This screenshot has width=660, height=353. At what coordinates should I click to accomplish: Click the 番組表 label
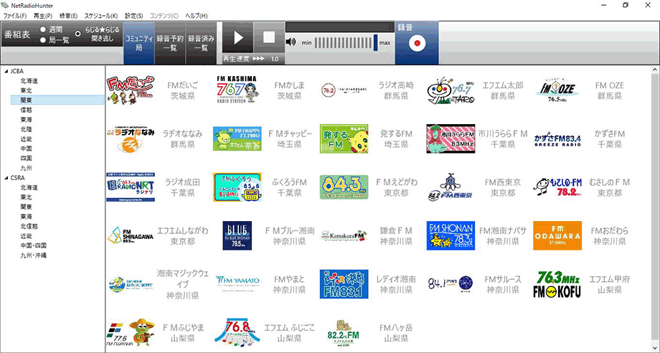(17, 34)
